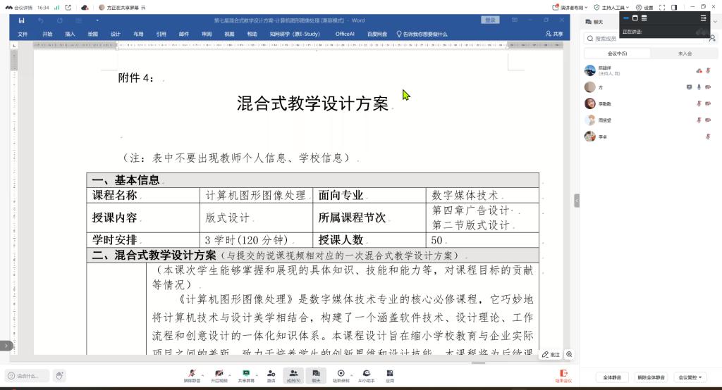Viewport: 722px width, 390px height.
Task: Select window view in floating speaker widget
Action: 635,18
